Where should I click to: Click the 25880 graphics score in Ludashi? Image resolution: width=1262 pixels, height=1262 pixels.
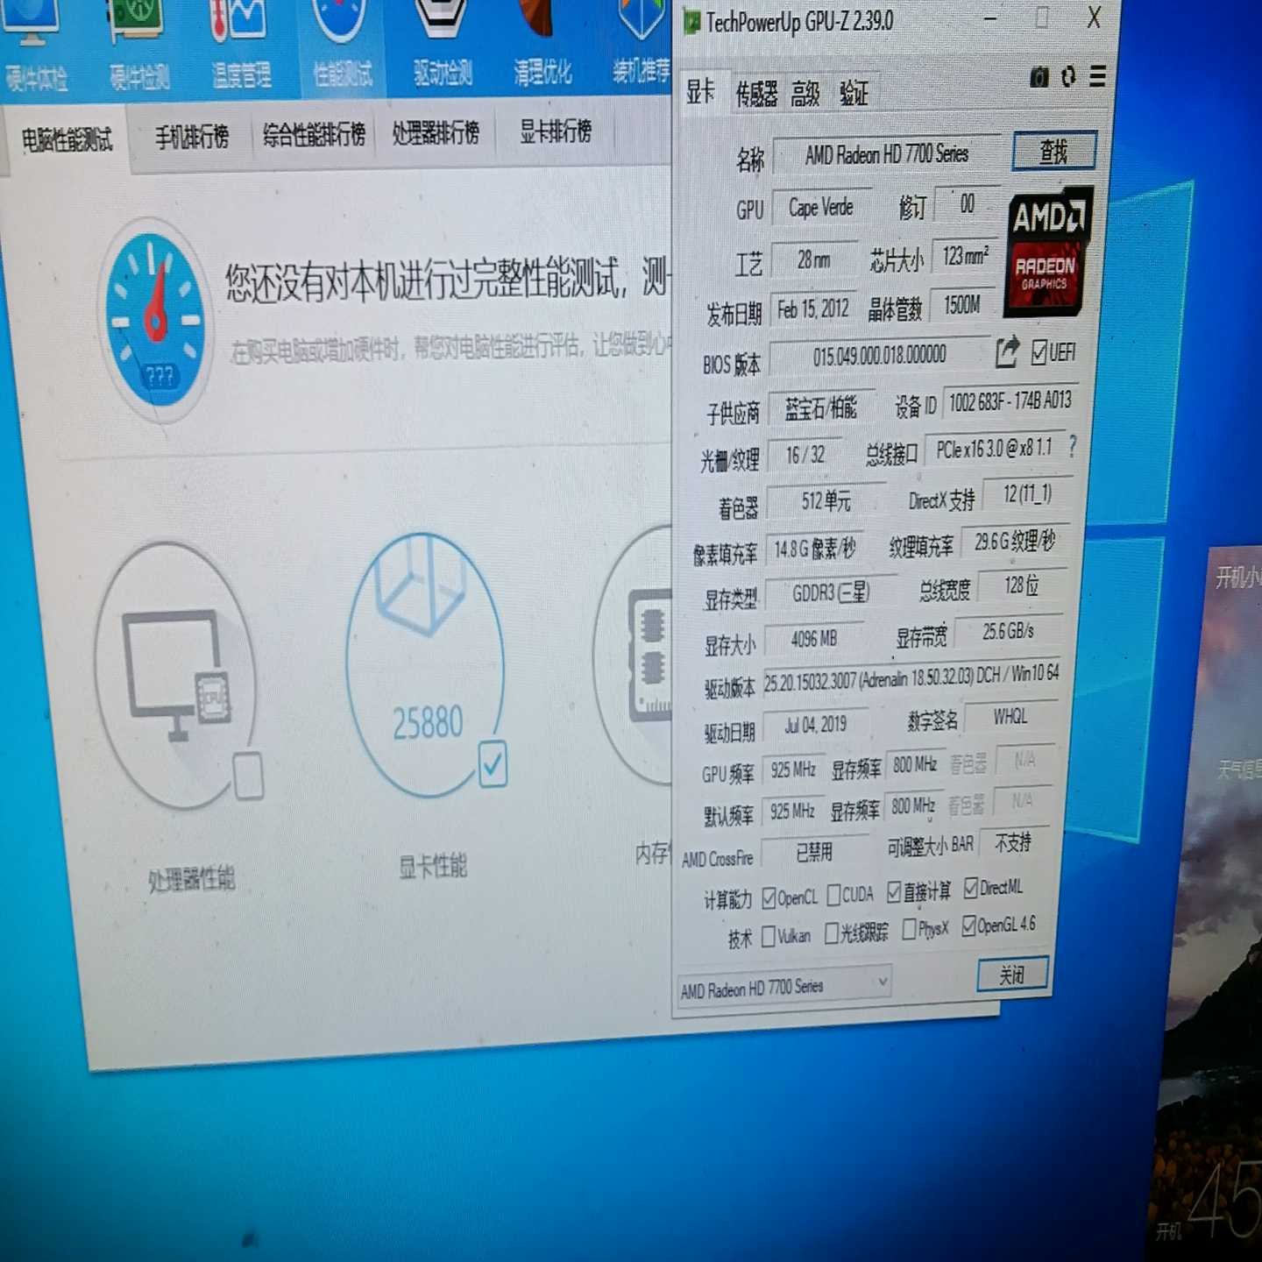click(428, 724)
